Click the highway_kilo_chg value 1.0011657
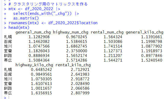Image resolution: width=164 pixels, height=99 pixels. (x=41, y=88)
